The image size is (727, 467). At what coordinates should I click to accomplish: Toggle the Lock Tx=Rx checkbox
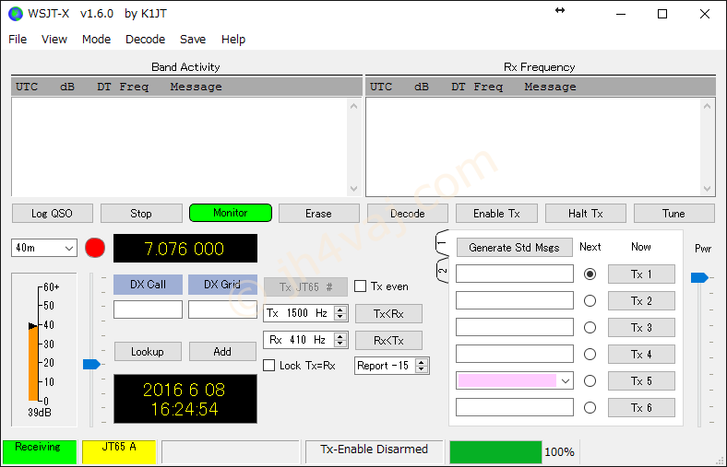268,365
